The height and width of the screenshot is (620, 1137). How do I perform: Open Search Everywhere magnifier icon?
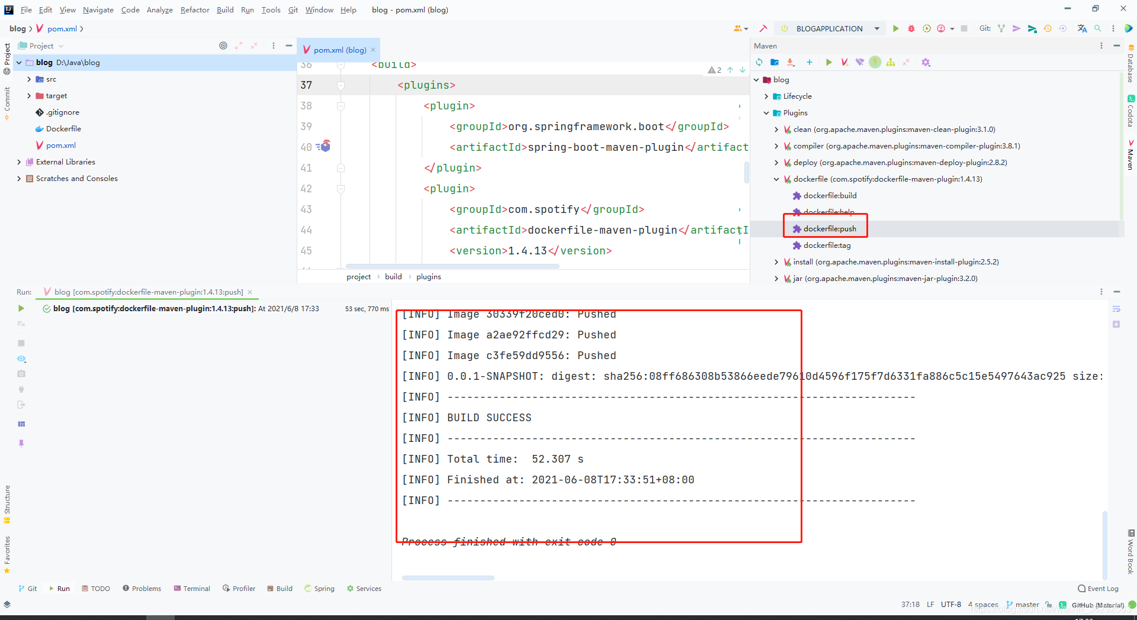(1098, 28)
